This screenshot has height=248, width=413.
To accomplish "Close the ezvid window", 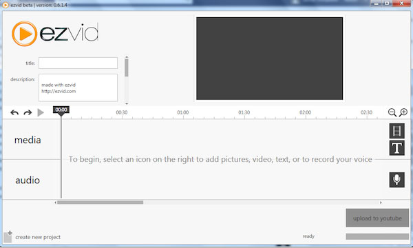I will (x=402, y=3).
